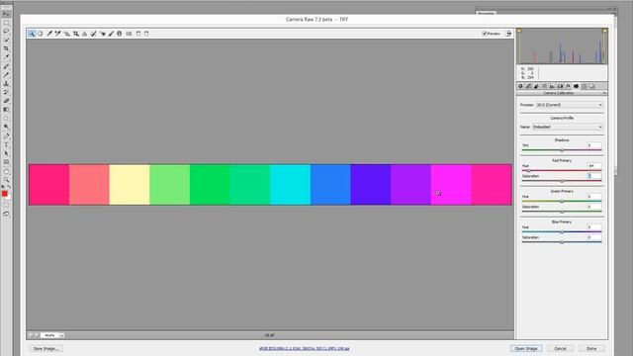The width and height of the screenshot is (633, 356).
Task: Click the Shadows Tint value field
Action: (594, 145)
